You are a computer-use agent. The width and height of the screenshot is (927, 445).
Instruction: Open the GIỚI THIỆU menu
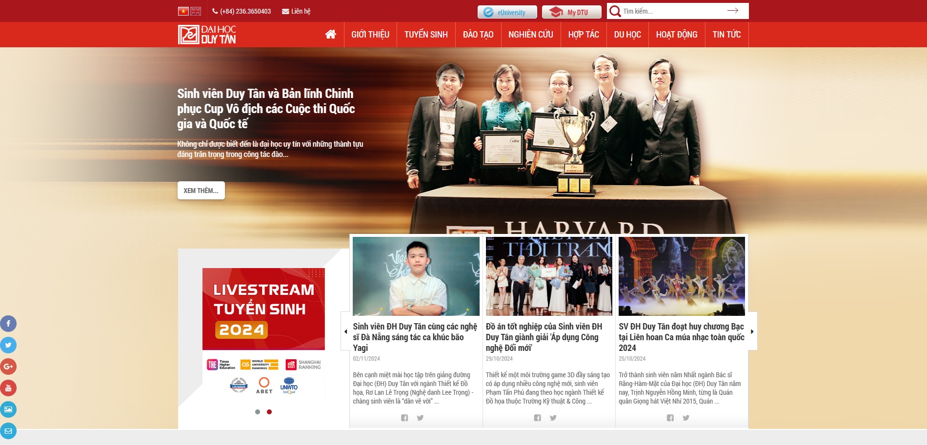(x=370, y=35)
